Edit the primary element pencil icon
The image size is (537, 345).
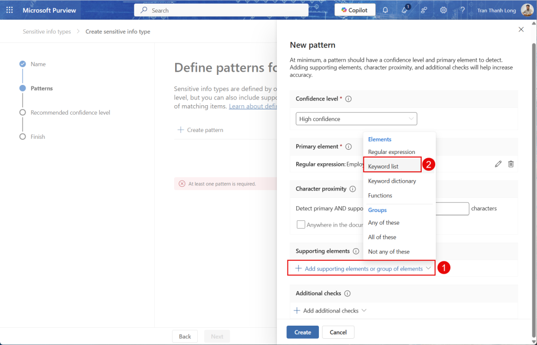498,164
